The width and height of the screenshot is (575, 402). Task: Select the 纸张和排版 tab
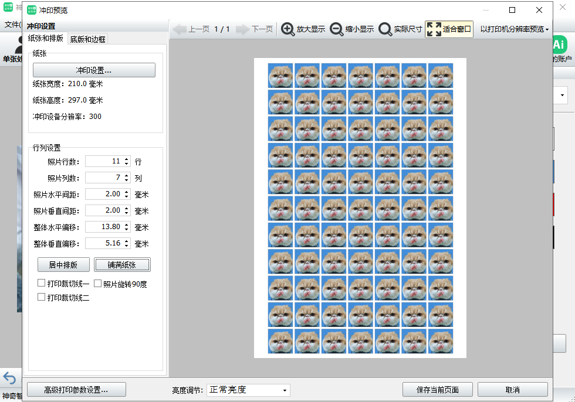[x=46, y=39]
